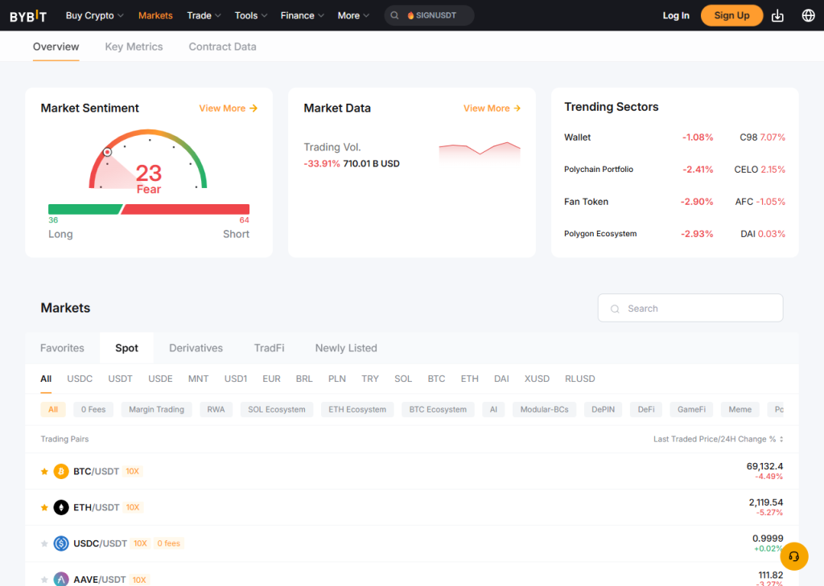Click View More in Market Sentiment

pyautogui.click(x=228, y=108)
